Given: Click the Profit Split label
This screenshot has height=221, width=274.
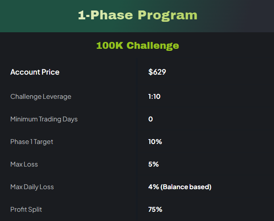Looking at the screenshot, I should pos(26,210).
